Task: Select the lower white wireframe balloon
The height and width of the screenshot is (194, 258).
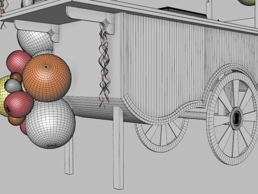Action: [51, 124]
